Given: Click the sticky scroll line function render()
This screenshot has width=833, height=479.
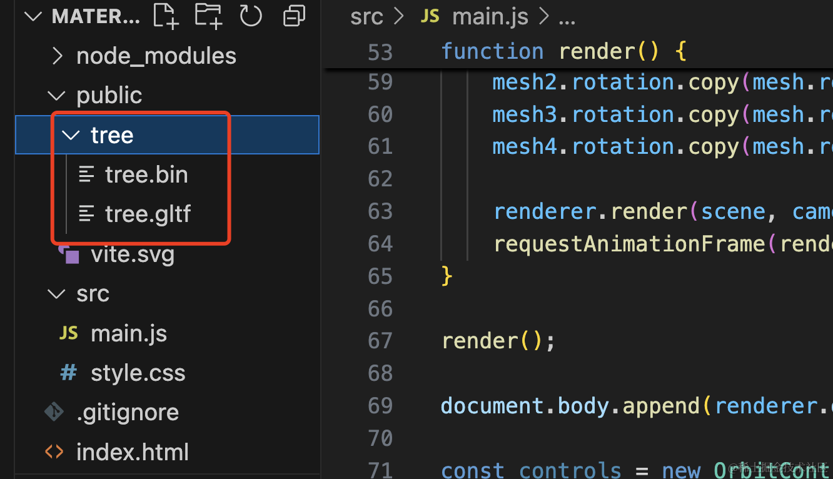Looking at the screenshot, I should tap(564, 51).
